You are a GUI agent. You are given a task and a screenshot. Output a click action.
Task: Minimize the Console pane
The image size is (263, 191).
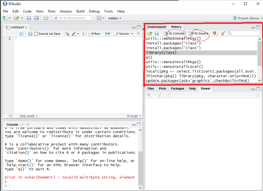[134, 125]
